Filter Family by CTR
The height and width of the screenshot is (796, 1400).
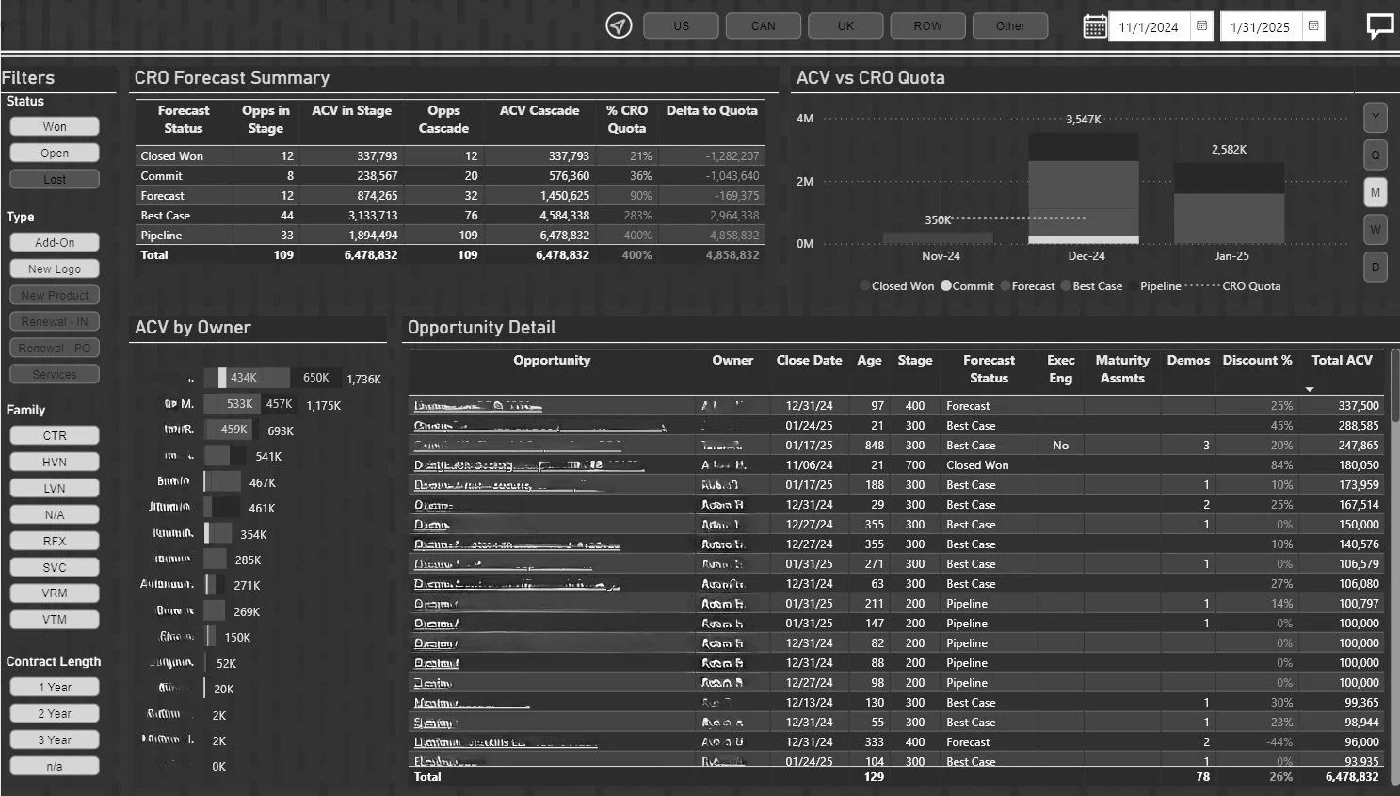(55, 435)
